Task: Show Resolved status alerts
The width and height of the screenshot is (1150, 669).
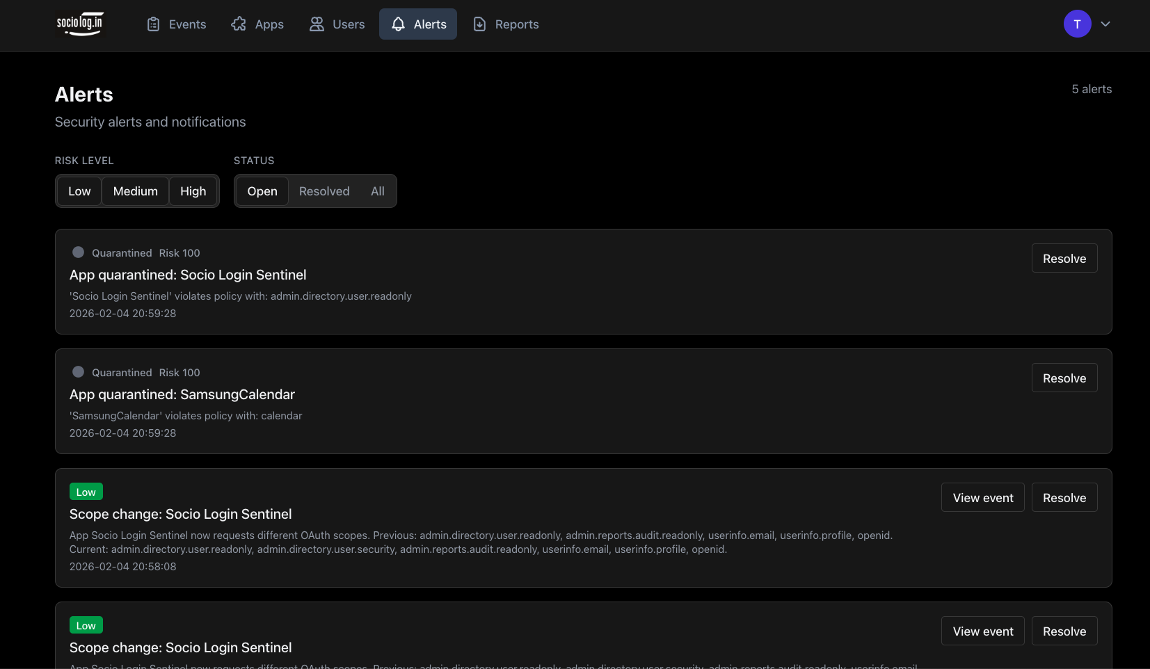Action: pos(324,191)
